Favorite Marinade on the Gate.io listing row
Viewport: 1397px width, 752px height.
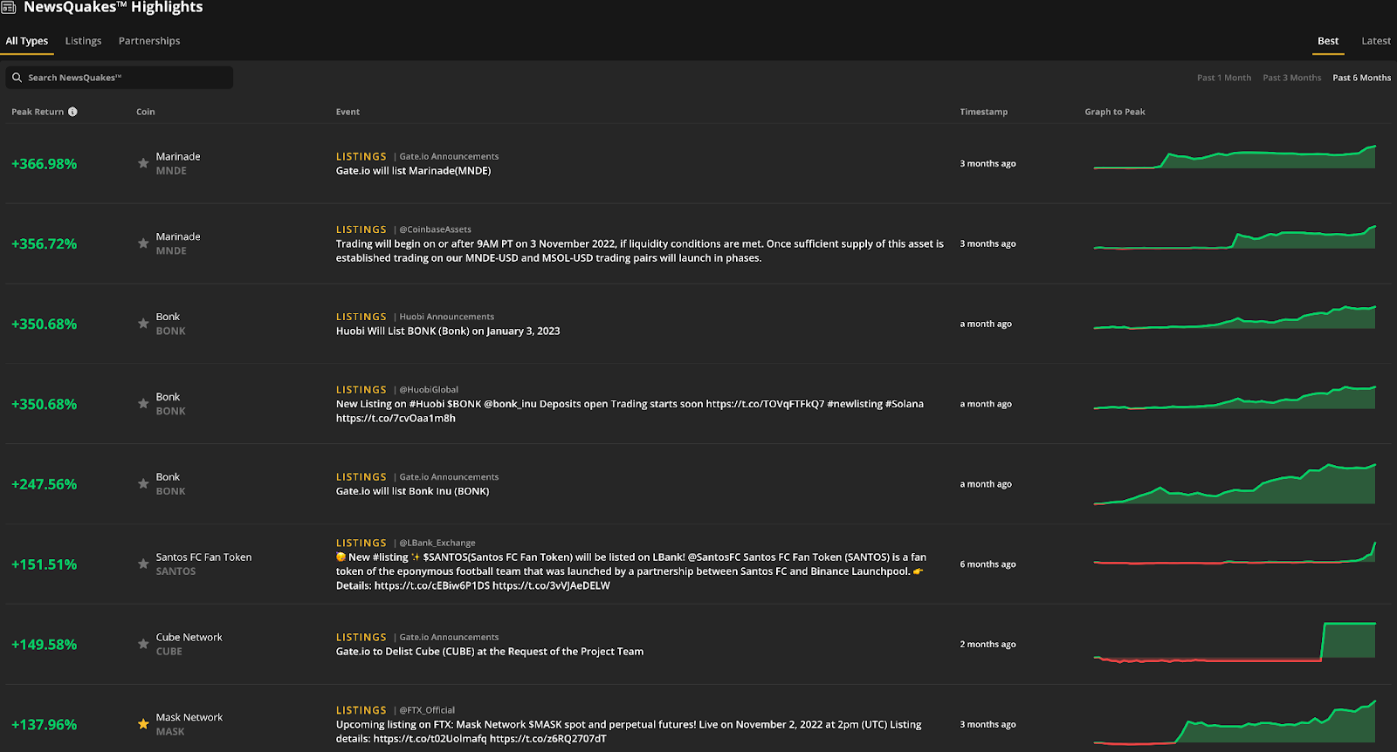pyautogui.click(x=143, y=163)
